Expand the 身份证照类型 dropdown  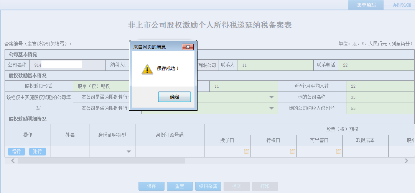point(129,152)
